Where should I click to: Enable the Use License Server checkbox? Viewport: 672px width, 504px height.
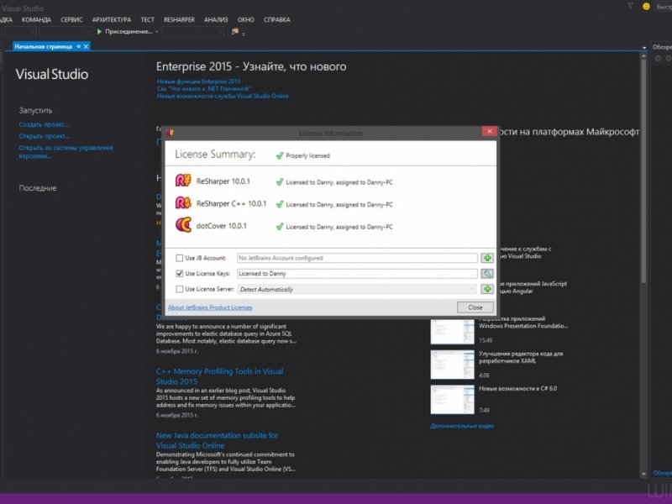tap(179, 289)
